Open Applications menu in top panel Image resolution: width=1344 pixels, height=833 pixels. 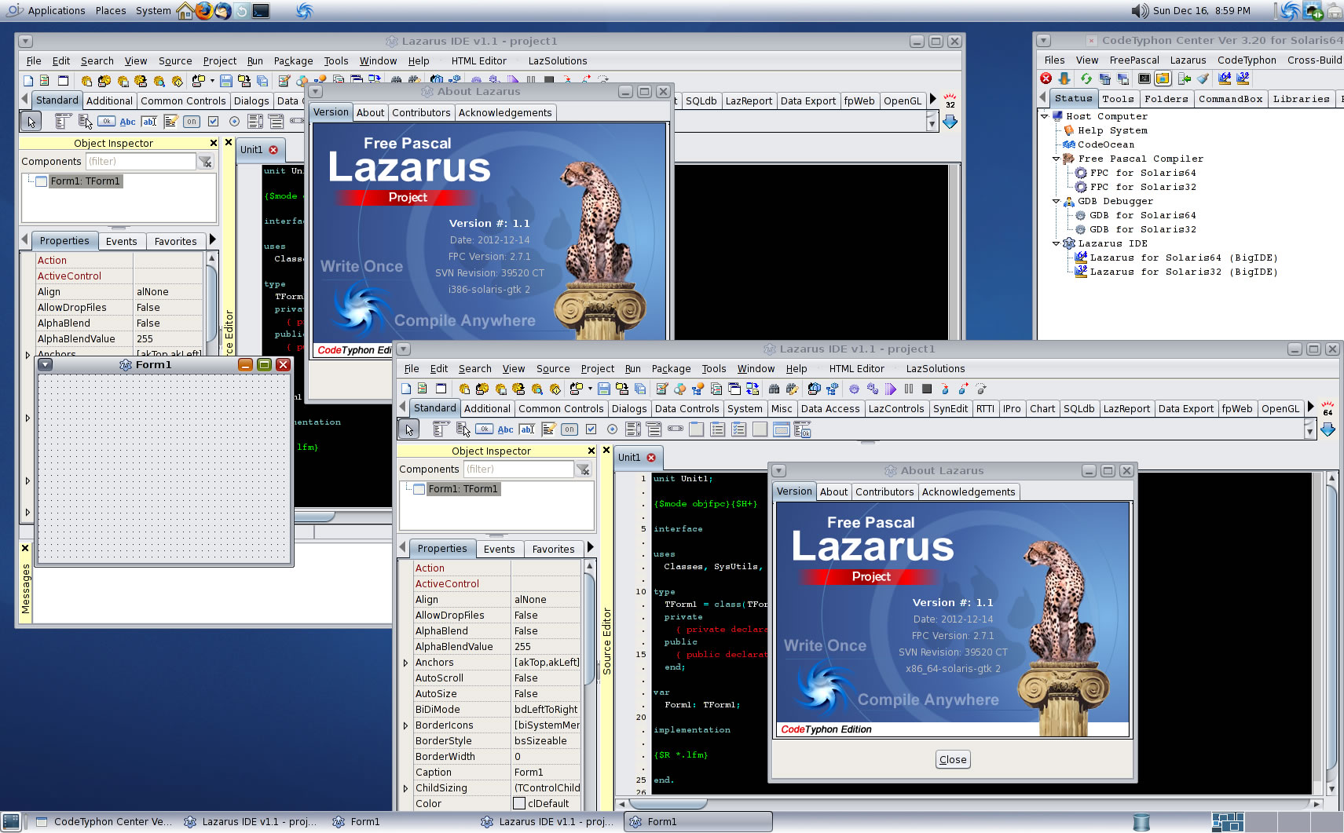tap(57, 10)
